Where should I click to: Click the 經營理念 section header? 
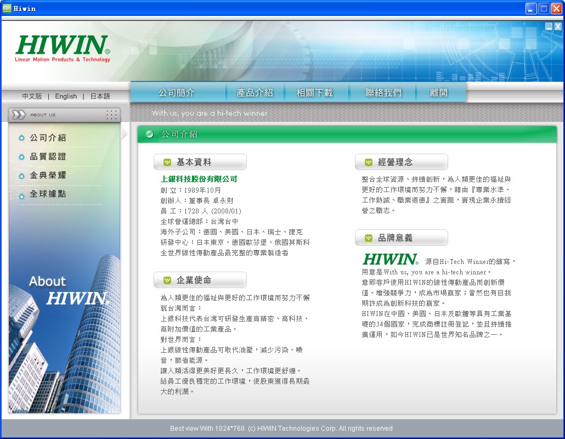402,162
